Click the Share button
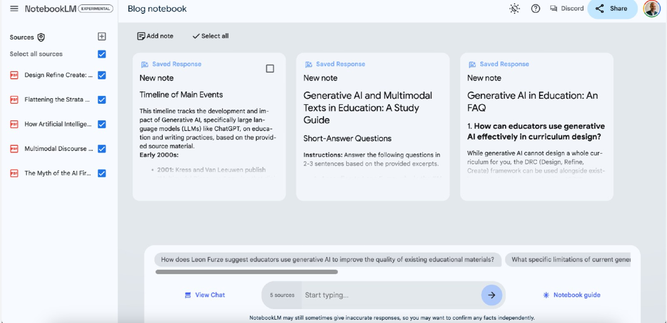The image size is (667, 323). coord(611,9)
